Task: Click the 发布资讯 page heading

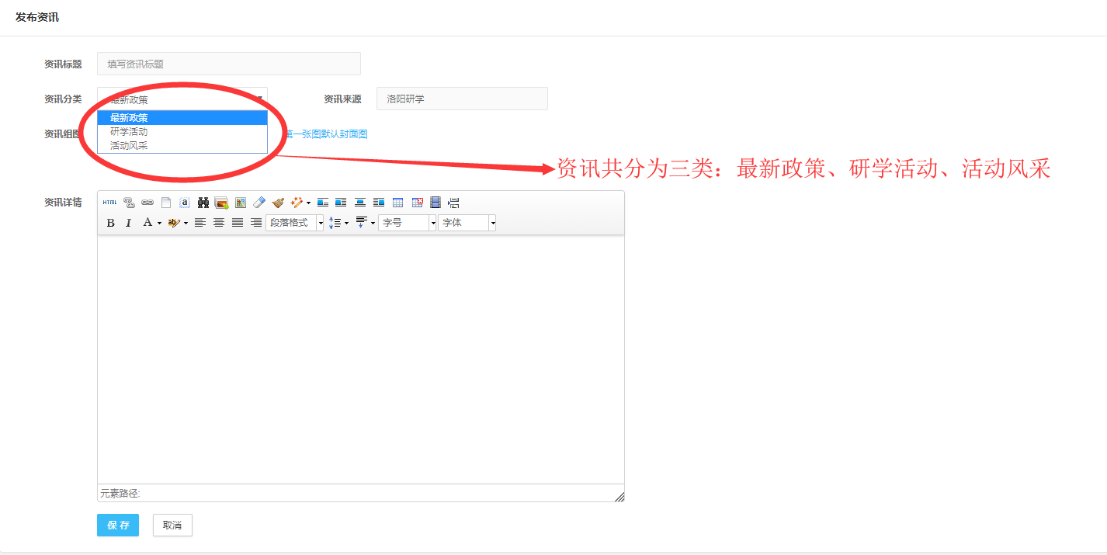Action: click(37, 17)
